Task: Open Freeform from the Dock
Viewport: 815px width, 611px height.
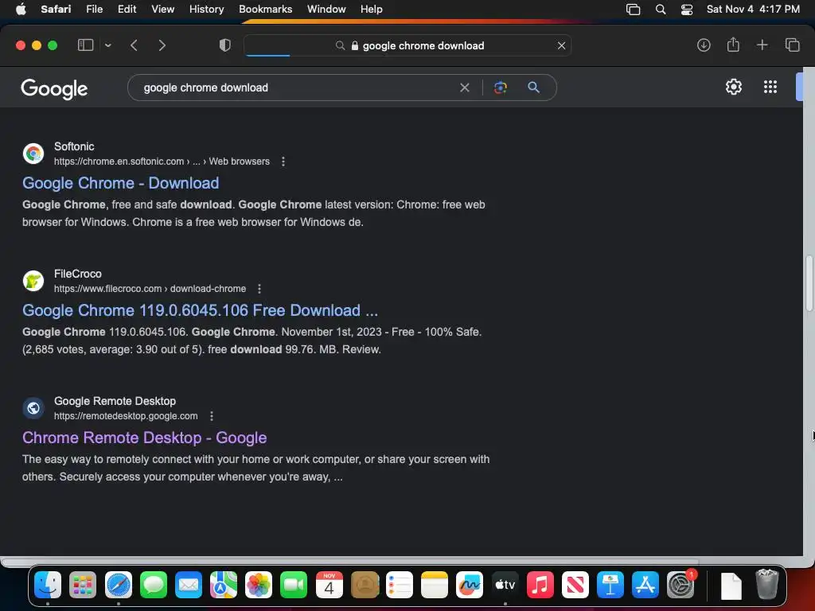Action: [x=470, y=585]
